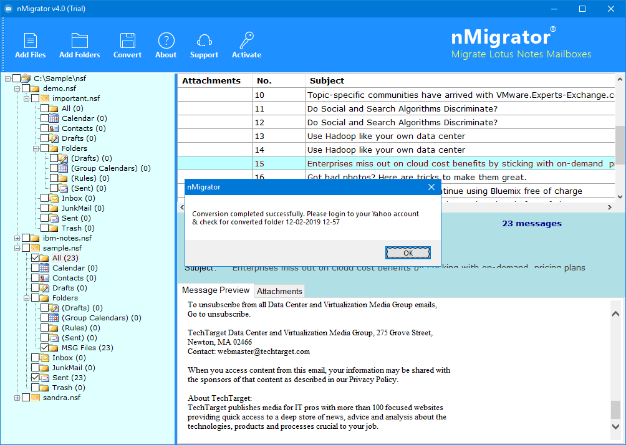Select the (Rules) (0) item under sample.nsf
Viewport: 626px width, 445px height.
(80, 328)
